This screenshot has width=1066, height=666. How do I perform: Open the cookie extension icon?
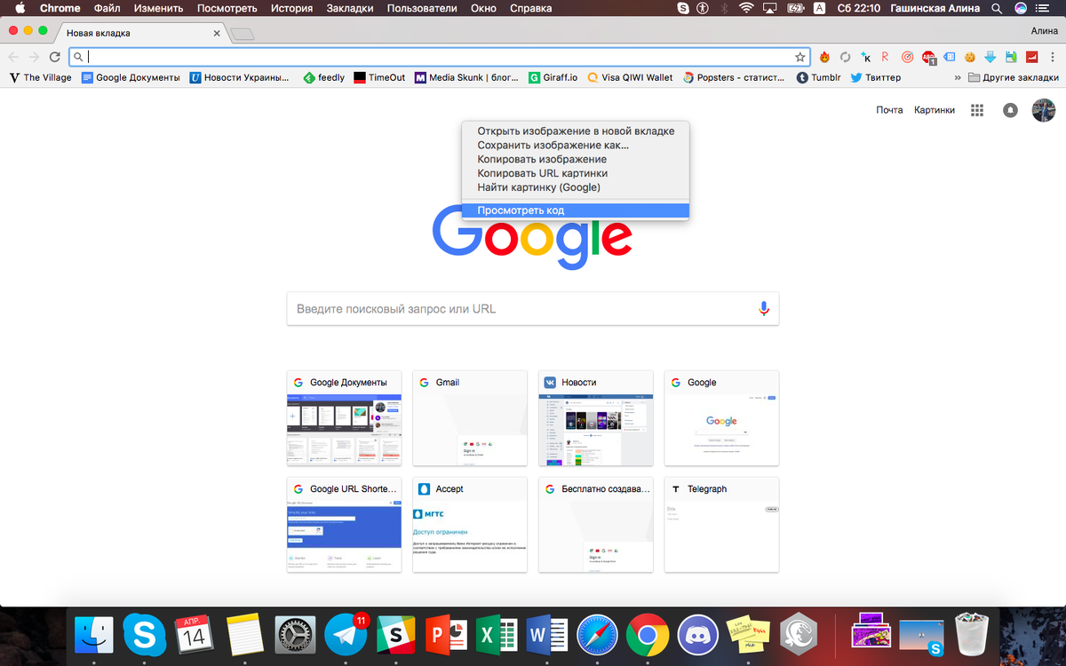[970, 57]
